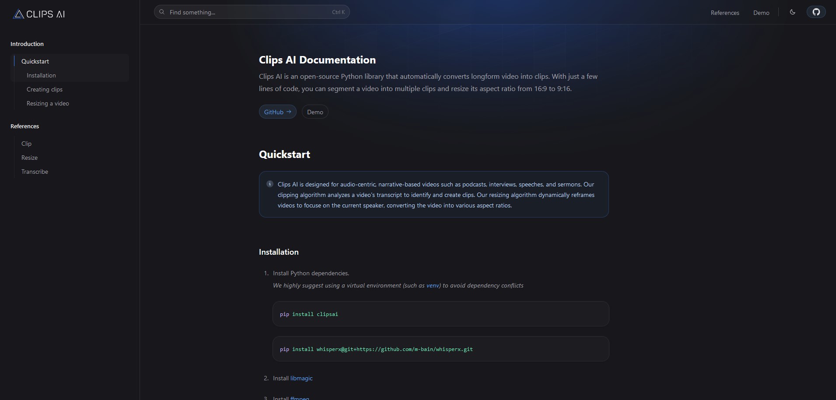Focus the Find something search field
Viewport: 836px width, 400px height.
click(252, 12)
